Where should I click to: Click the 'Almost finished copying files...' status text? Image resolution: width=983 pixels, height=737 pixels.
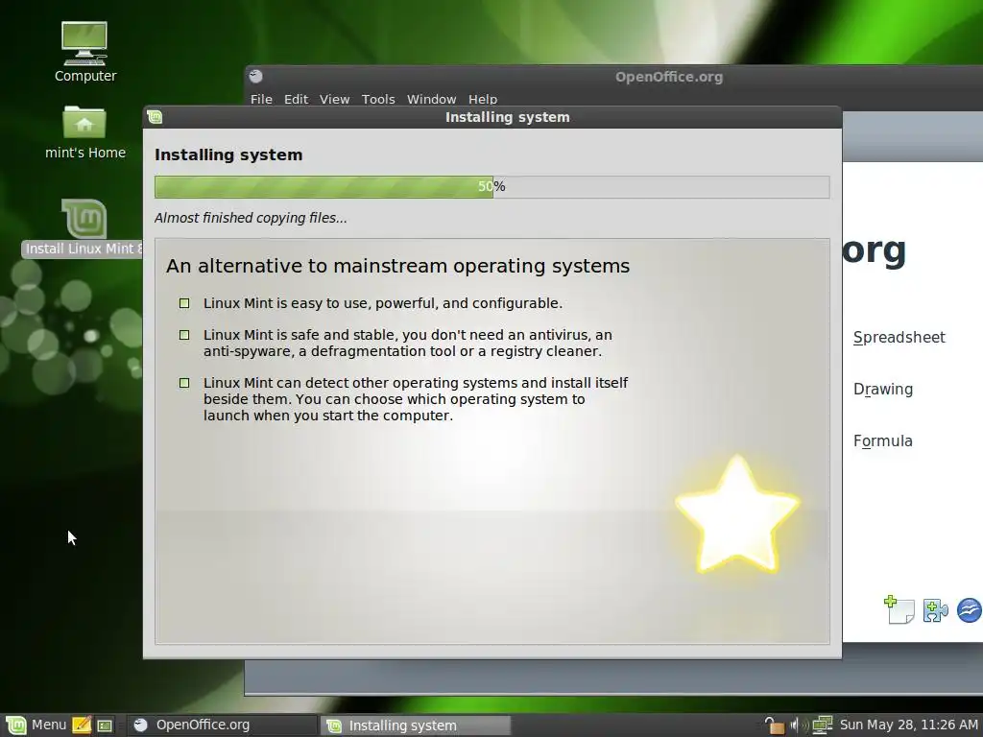[251, 218]
